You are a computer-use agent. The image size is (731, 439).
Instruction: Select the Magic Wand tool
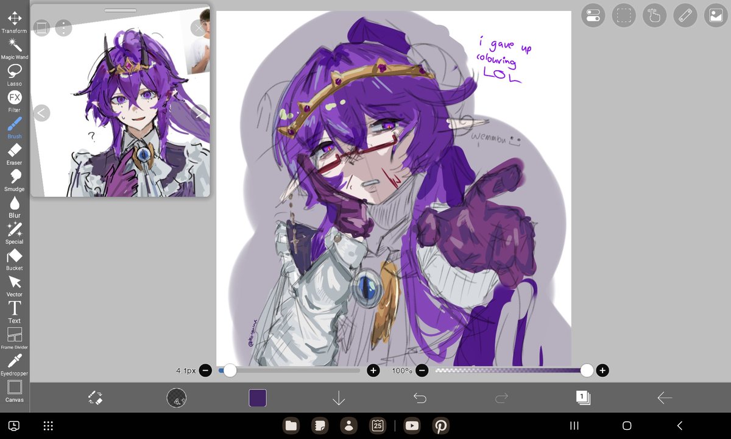15,48
